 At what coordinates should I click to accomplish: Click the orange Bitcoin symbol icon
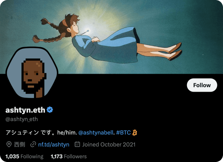click(x=135, y=132)
